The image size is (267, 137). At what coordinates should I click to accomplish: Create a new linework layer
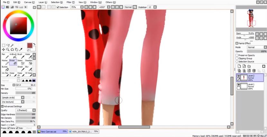[x=244, y=66]
